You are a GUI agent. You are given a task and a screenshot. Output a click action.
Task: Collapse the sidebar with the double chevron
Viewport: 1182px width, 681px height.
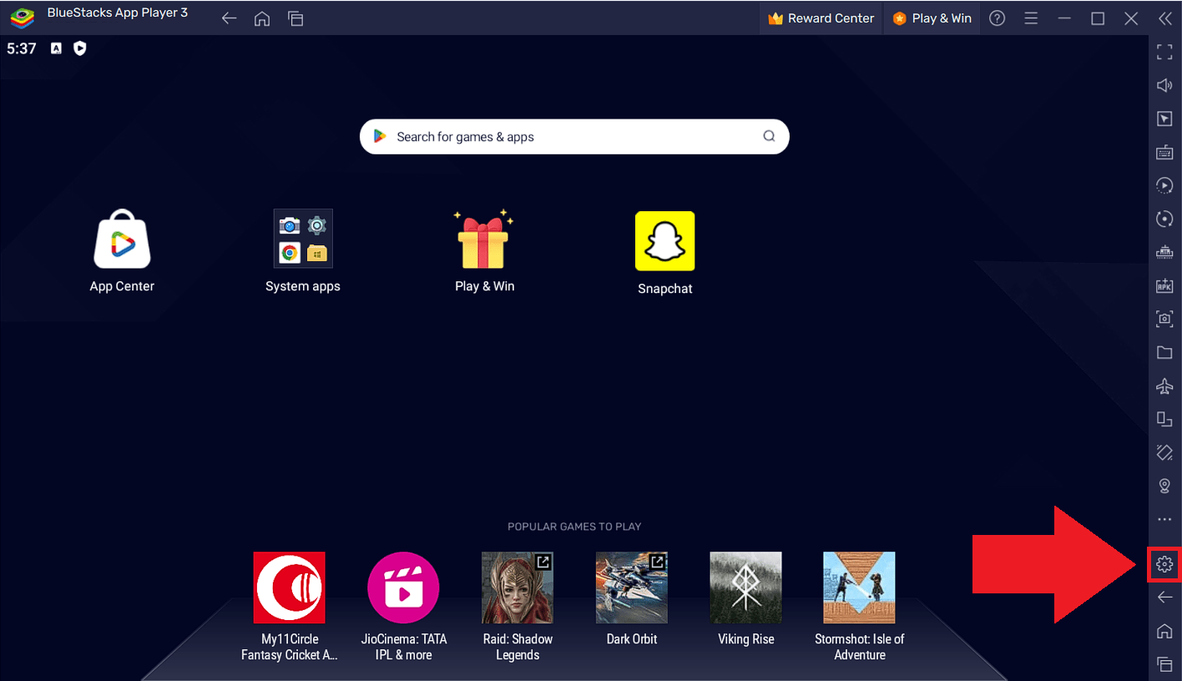(1165, 18)
